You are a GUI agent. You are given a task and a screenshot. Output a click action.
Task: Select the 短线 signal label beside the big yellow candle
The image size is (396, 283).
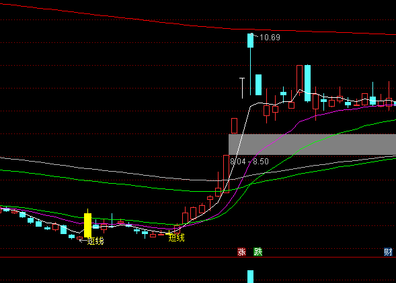pos(95,241)
